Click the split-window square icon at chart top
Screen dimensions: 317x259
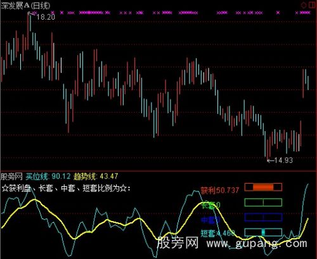click(312, 5)
